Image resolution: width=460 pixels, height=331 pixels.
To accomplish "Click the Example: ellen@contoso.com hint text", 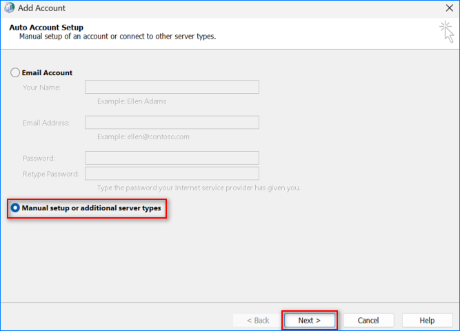I will coord(143,137).
